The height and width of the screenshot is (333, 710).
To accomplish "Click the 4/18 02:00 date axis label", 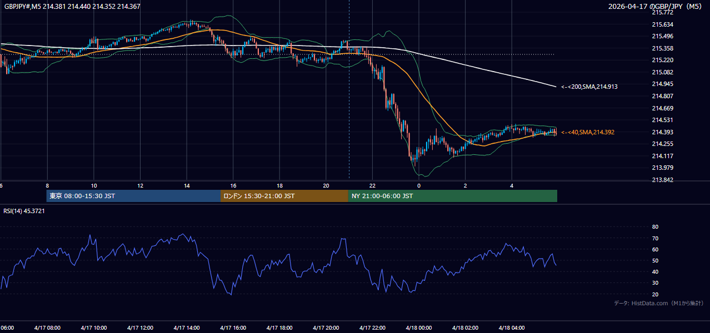I will click(466, 328).
